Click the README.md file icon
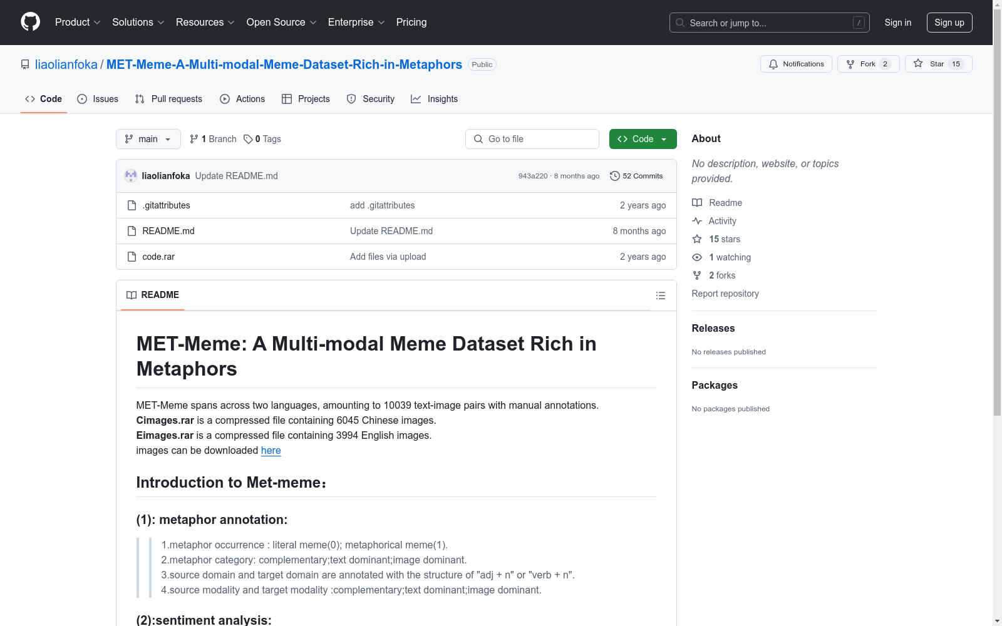1002x626 pixels. click(x=132, y=231)
